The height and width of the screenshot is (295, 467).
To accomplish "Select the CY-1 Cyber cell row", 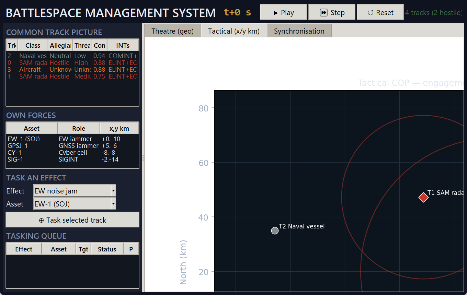I will pyautogui.click(x=72, y=152).
